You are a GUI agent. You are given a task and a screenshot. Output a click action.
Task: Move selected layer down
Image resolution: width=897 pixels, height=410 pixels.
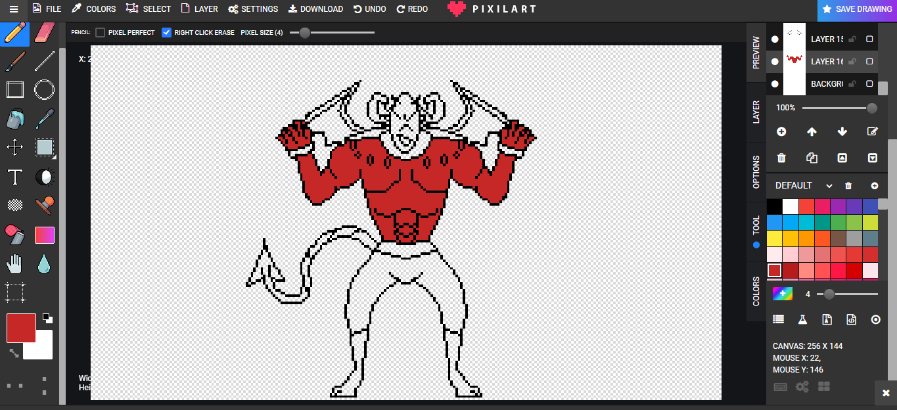[842, 131]
